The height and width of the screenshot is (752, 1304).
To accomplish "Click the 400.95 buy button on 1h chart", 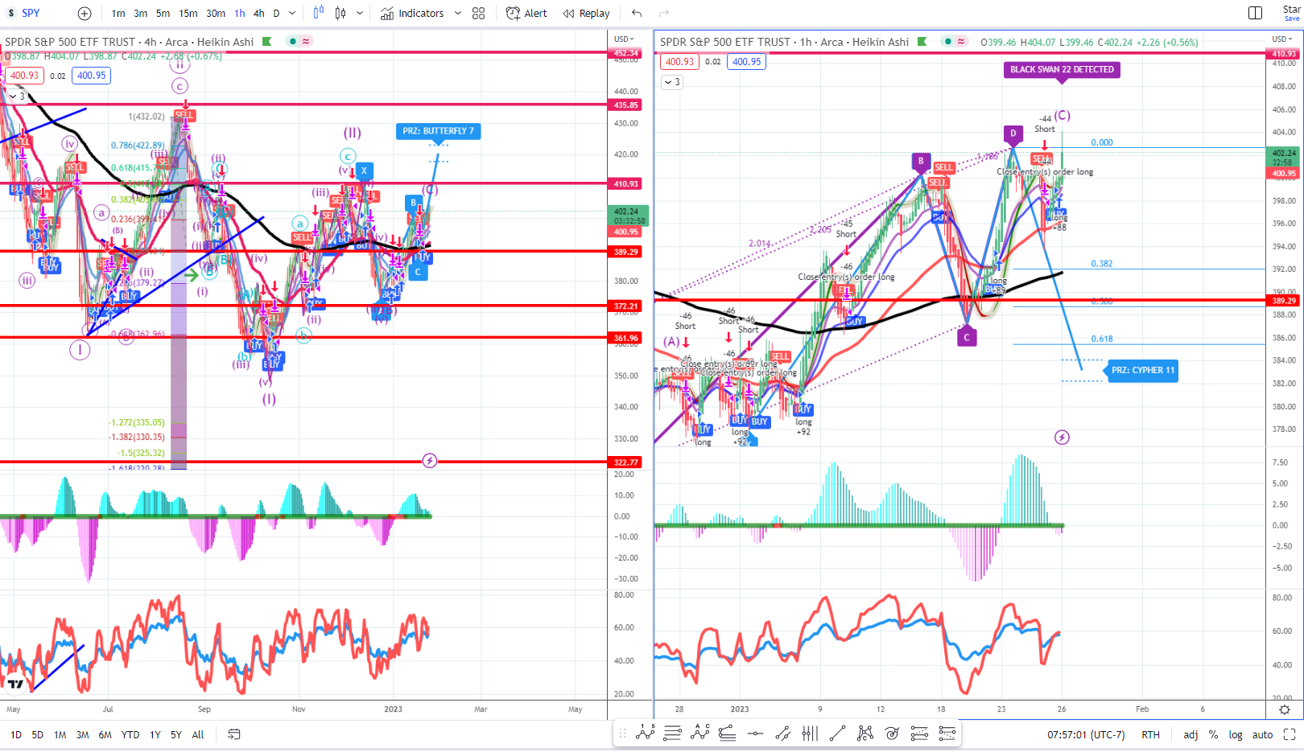I will coord(746,62).
